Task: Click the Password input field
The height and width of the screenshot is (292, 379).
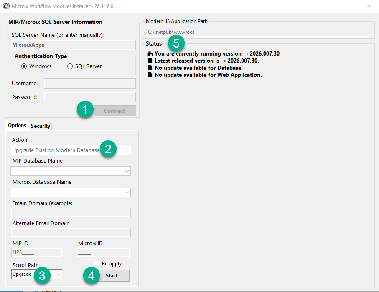Action: 90,97
